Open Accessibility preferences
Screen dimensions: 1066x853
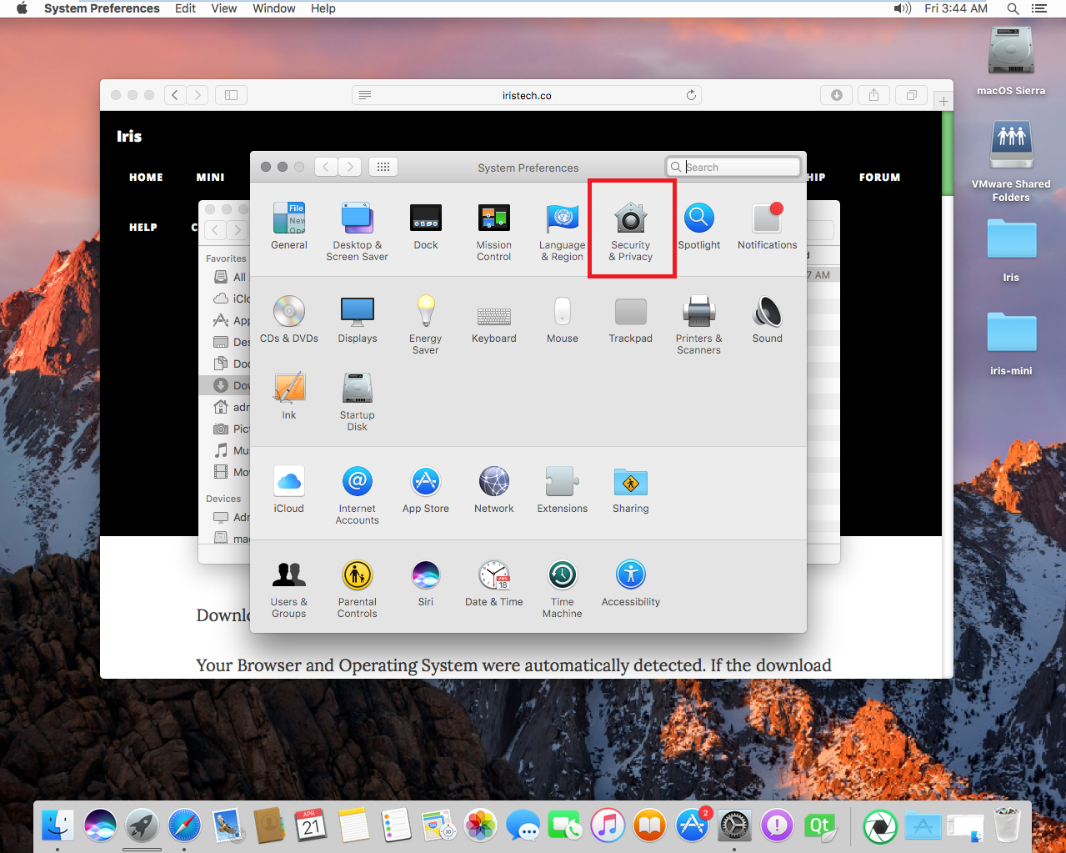(631, 583)
